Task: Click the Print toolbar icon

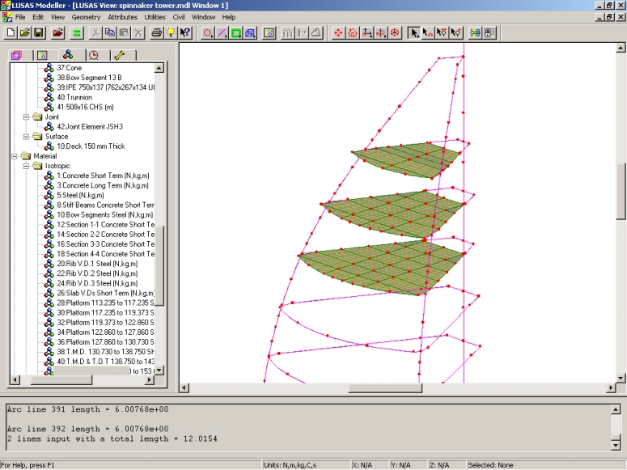Action: (x=157, y=33)
